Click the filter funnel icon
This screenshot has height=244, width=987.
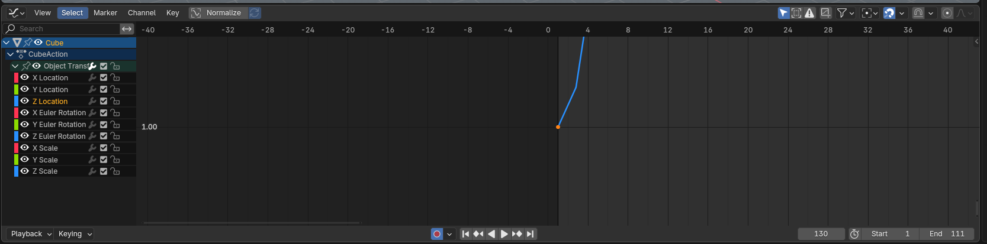(x=841, y=13)
